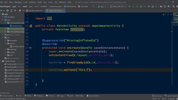Click the Apply Code Changes icon
The image size is (178, 100).
[x=137, y=6]
